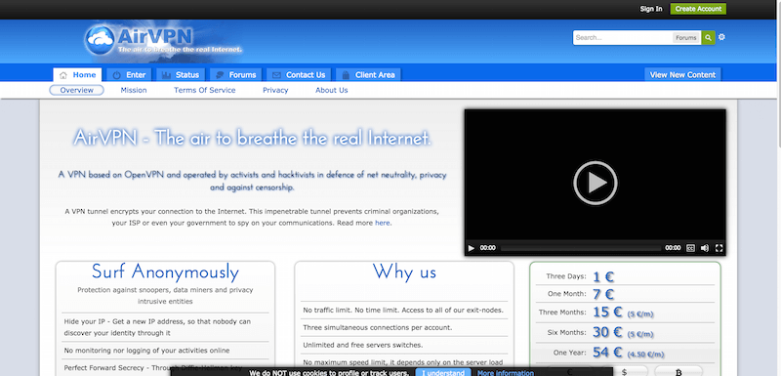The width and height of the screenshot is (781, 376).
Task: Open the Contact Us tab
Action: pos(299,75)
